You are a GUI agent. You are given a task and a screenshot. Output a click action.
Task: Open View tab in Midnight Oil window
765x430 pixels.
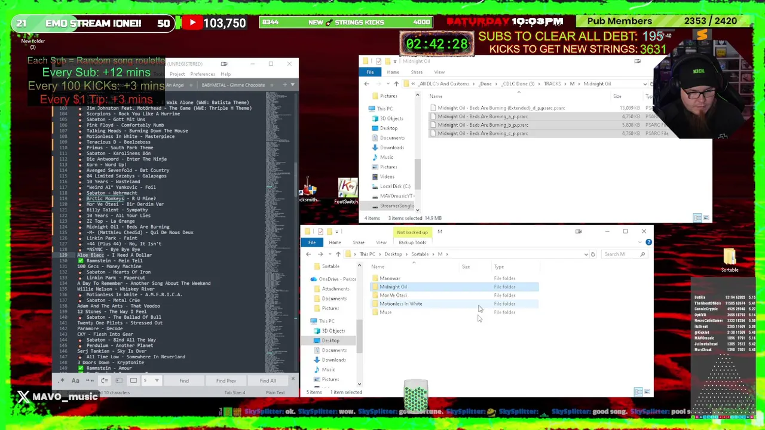pyautogui.click(x=439, y=72)
